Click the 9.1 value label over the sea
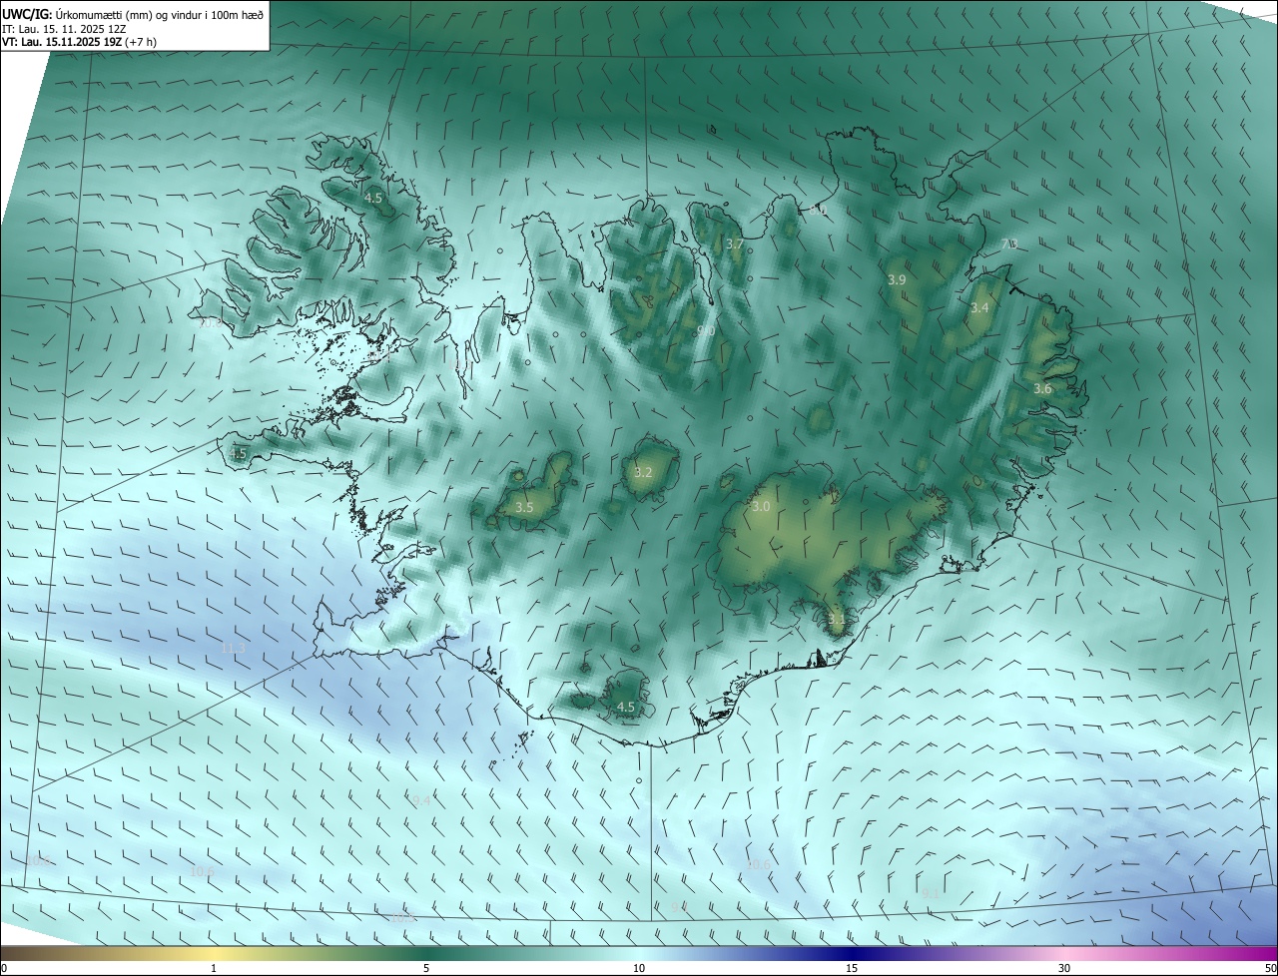This screenshot has width=1278, height=976. pyautogui.click(x=931, y=893)
